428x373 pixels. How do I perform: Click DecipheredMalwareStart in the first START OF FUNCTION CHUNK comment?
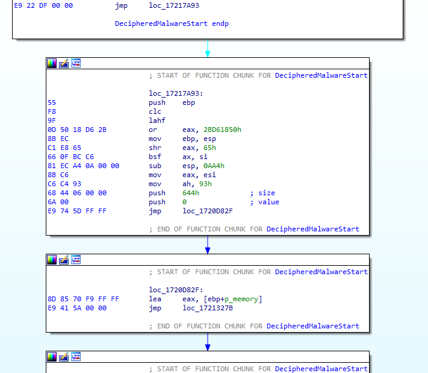coord(321,75)
